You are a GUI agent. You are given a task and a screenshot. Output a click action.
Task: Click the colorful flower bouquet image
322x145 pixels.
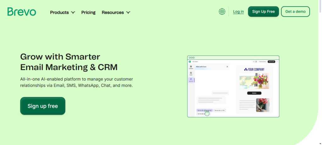click(254, 81)
